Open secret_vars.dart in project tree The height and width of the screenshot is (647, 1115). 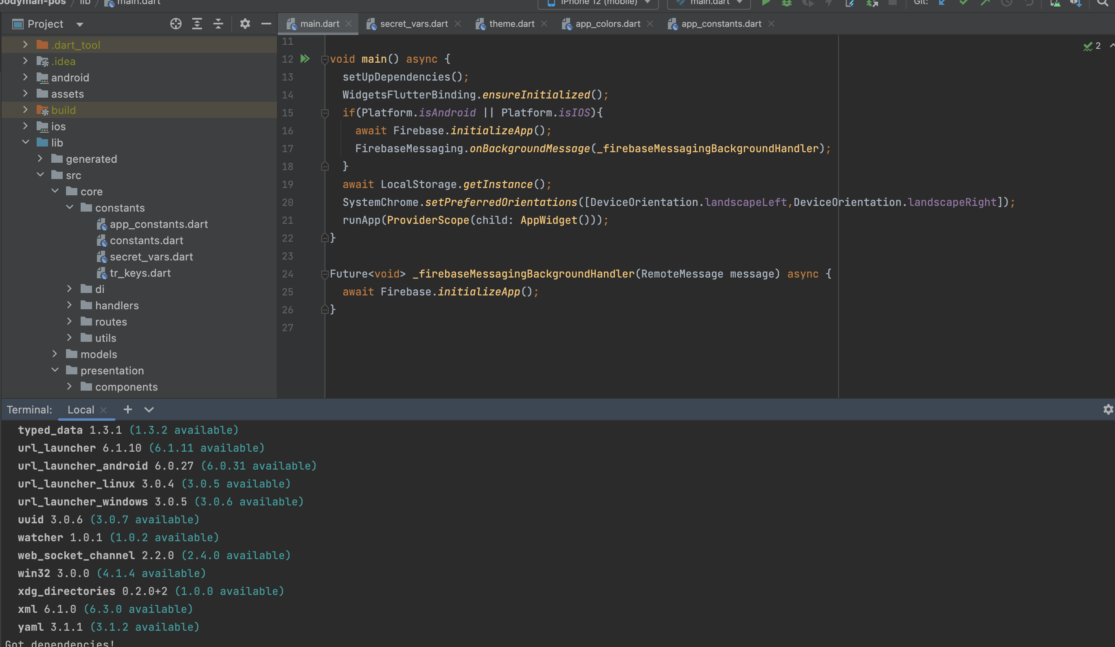(x=151, y=257)
